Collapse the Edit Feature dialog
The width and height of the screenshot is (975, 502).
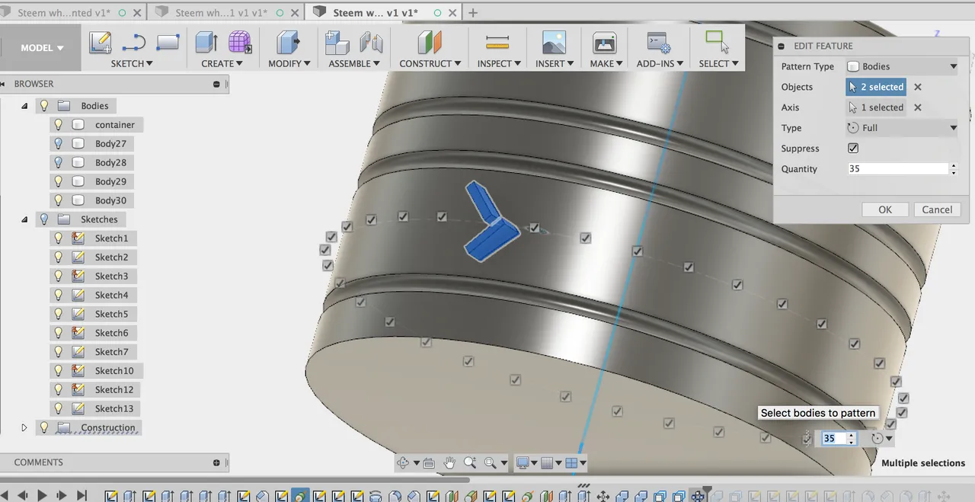pyautogui.click(x=782, y=46)
